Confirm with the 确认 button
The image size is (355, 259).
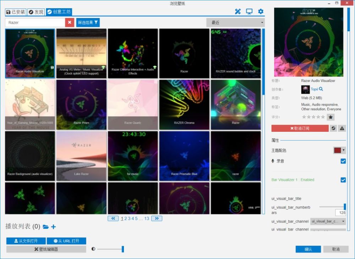308,249
